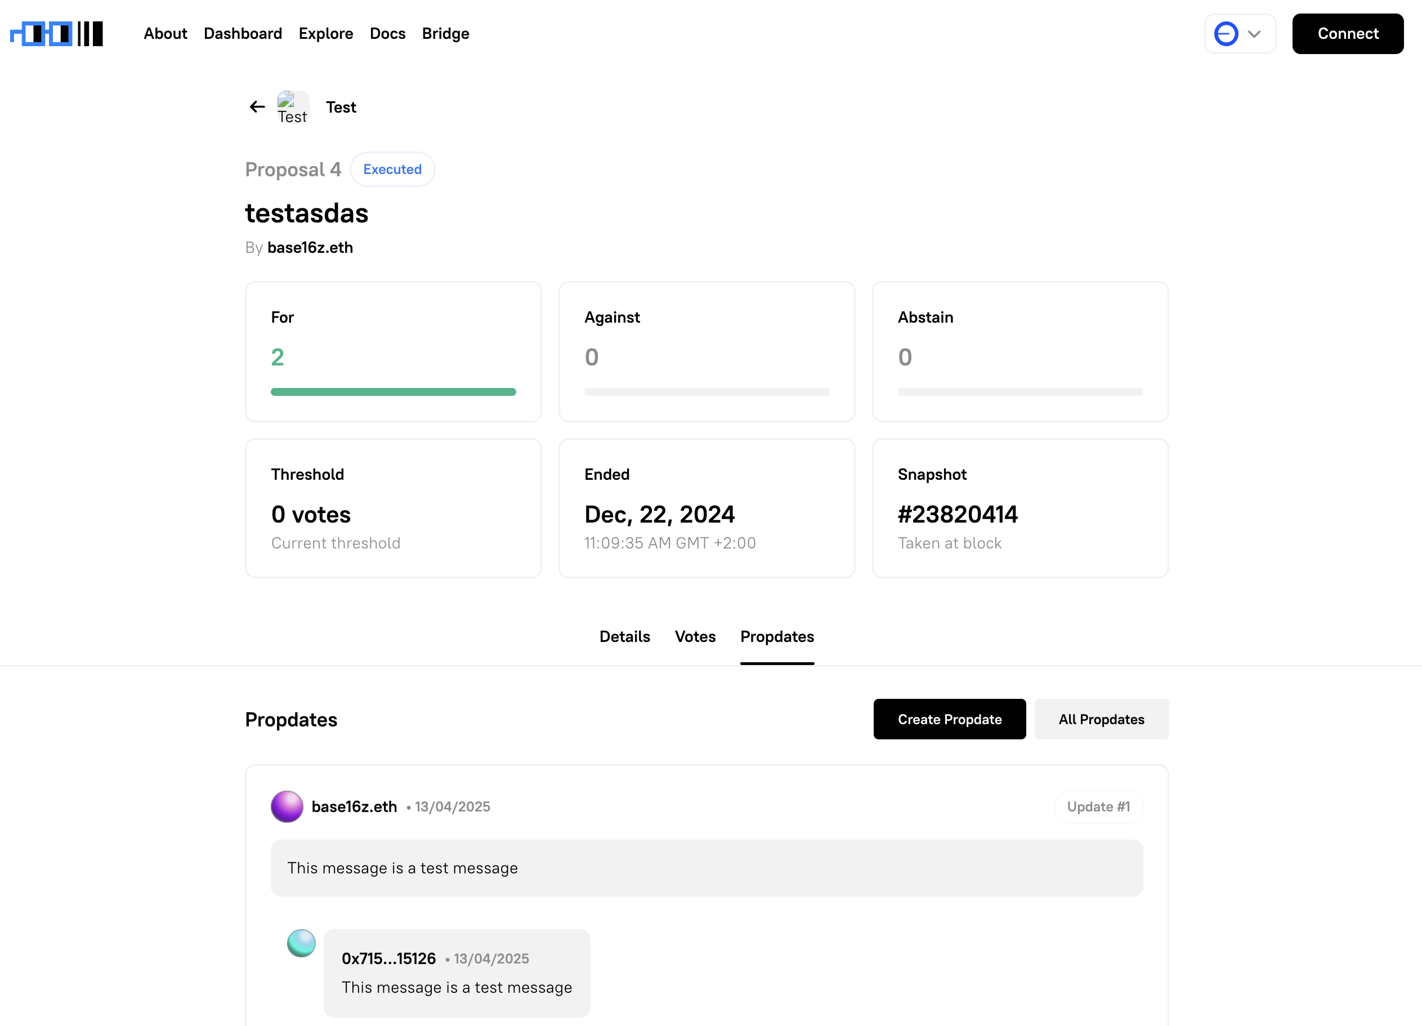View All Propdates
1422x1026 pixels.
1102,719
